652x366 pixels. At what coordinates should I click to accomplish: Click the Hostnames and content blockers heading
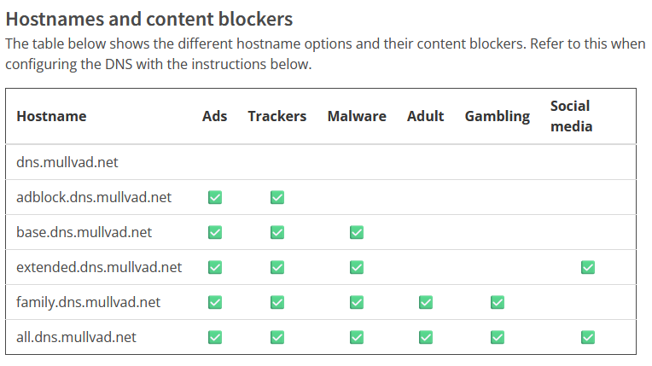pyautogui.click(x=149, y=18)
